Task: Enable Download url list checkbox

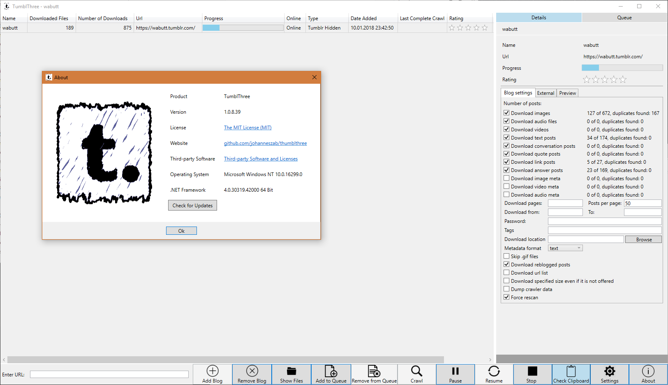Action: (506, 273)
